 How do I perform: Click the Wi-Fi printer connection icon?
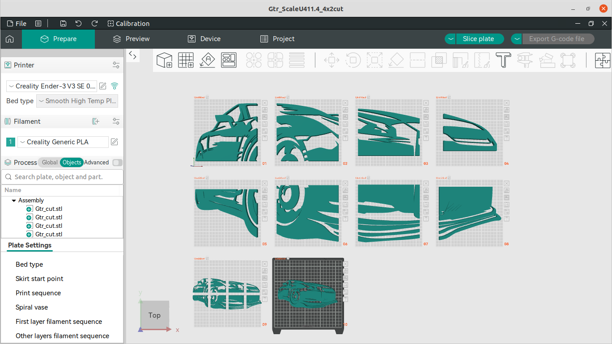(x=115, y=86)
